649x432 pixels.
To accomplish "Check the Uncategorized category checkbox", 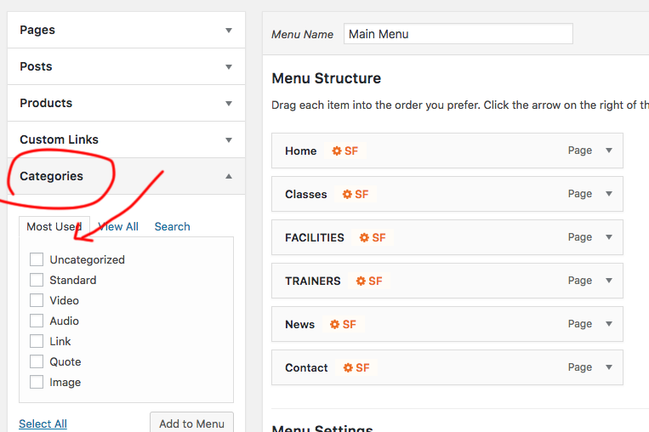I will 37,259.
